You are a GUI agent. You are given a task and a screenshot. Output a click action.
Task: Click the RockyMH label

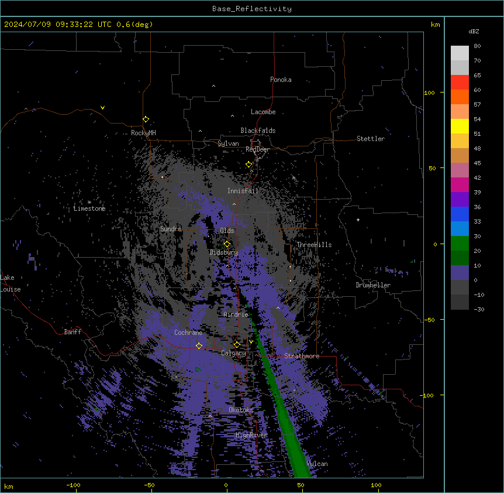click(x=143, y=133)
